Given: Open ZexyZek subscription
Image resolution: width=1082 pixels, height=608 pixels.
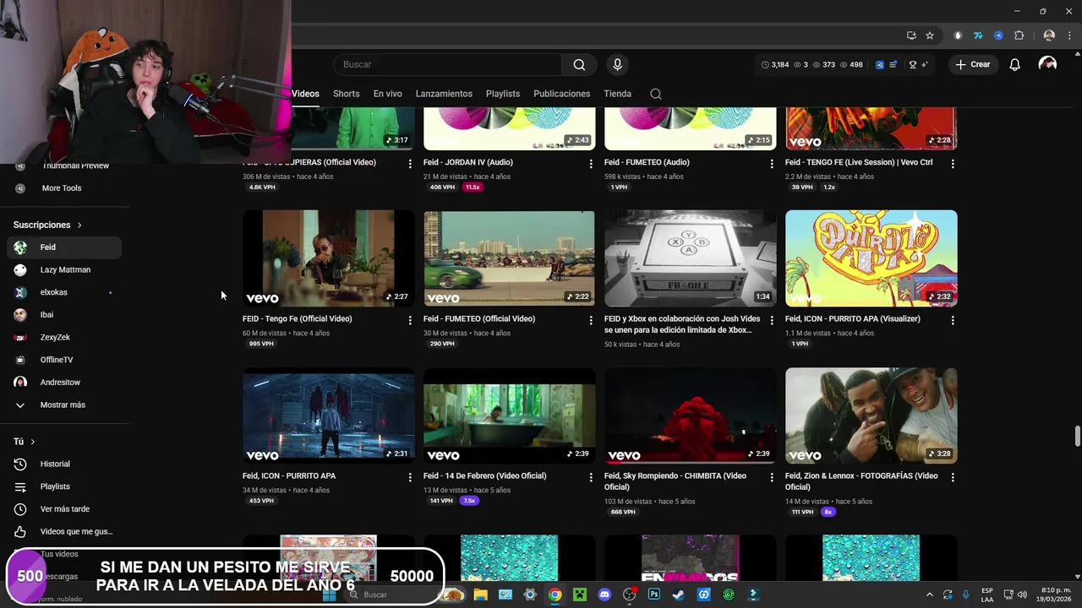Looking at the screenshot, I should pyautogui.click(x=64, y=337).
